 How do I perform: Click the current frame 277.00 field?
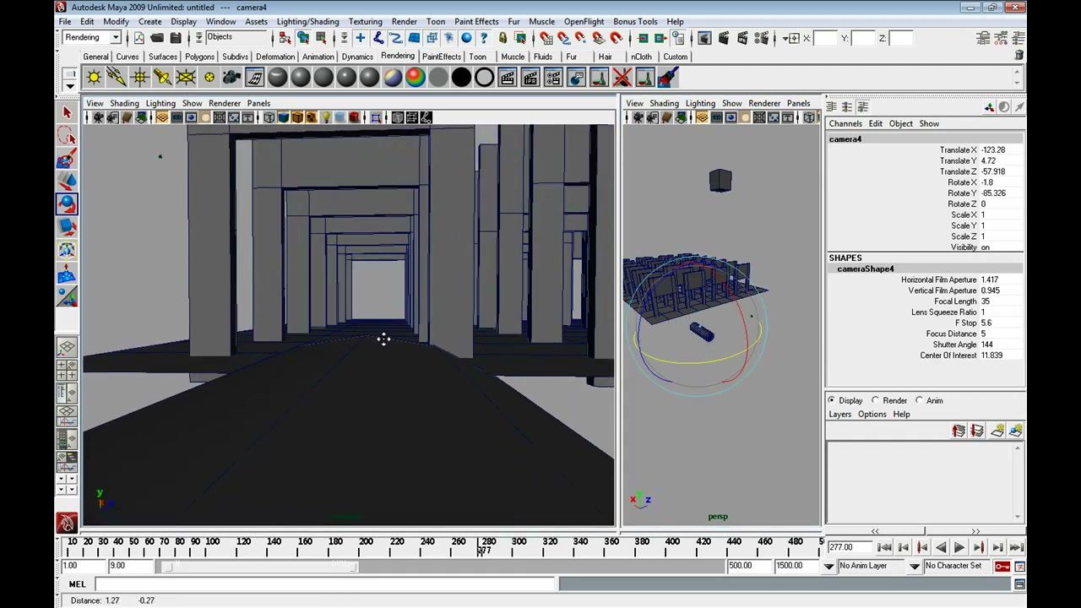[851, 548]
